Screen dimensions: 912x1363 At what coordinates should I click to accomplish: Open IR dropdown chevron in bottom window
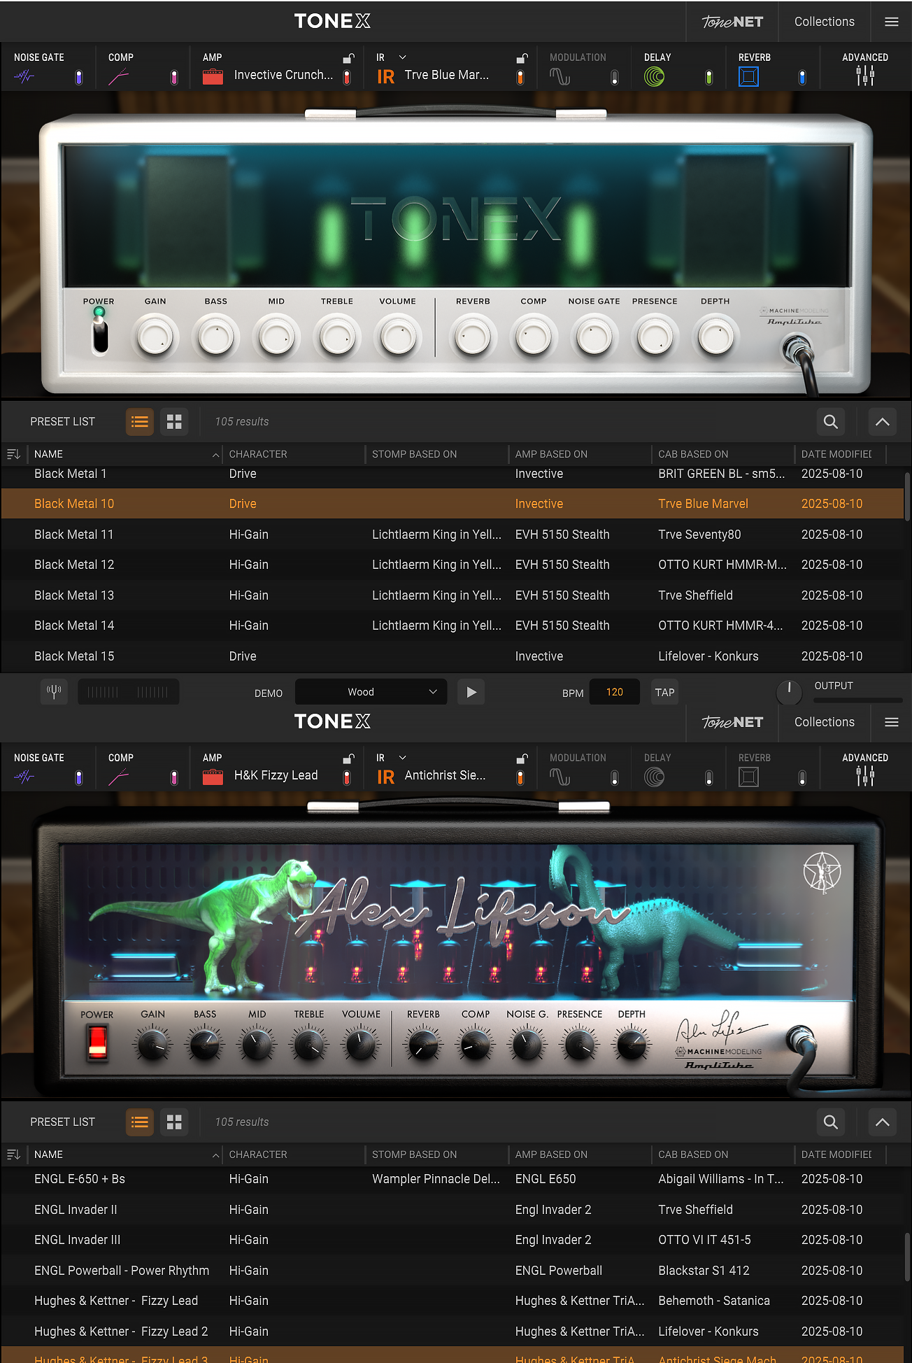(x=403, y=758)
